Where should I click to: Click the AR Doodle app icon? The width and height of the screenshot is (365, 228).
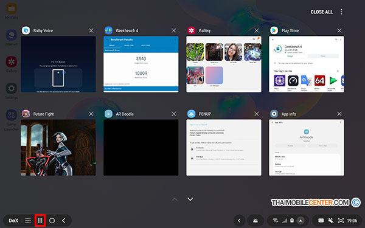[108, 114]
